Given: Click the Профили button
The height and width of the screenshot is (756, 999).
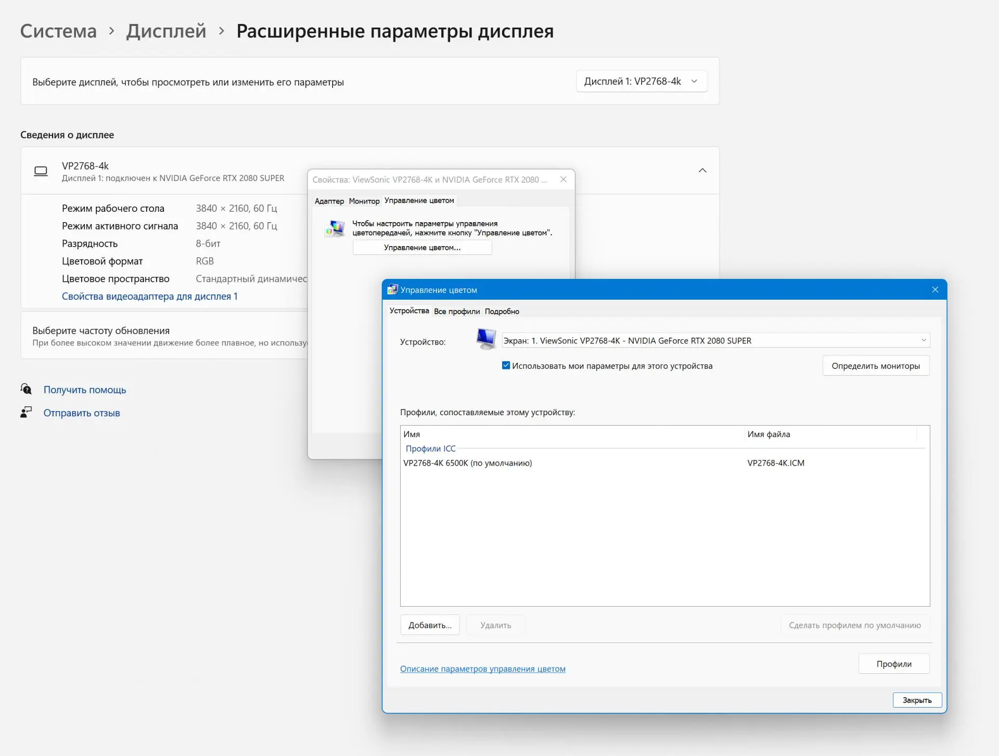Looking at the screenshot, I should tap(894, 664).
